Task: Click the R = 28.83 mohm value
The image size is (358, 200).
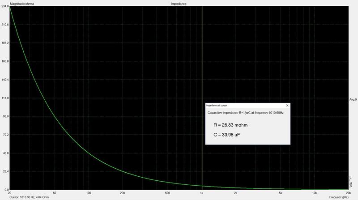Action: click(x=230, y=125)
